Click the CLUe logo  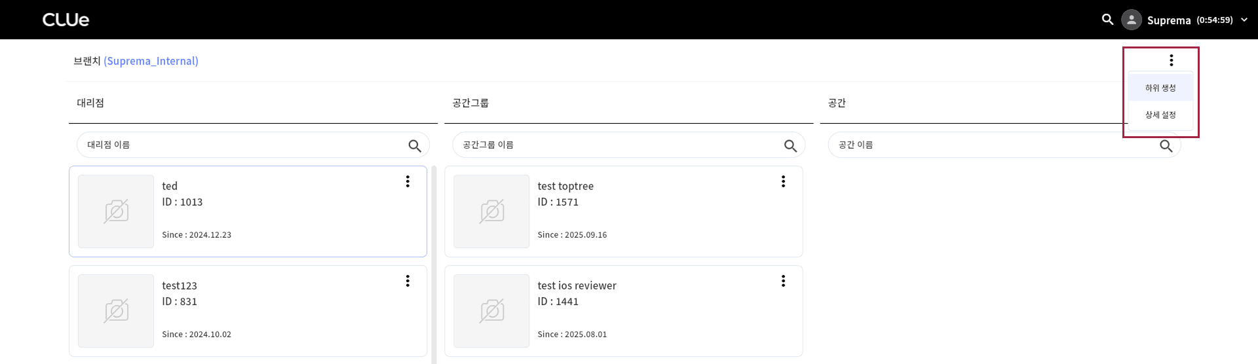66,20
